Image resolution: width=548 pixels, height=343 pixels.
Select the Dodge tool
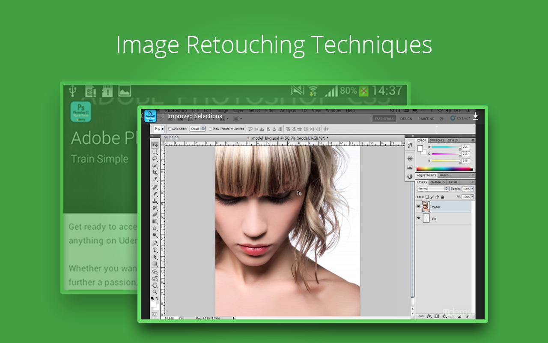(x=155, y=235)
